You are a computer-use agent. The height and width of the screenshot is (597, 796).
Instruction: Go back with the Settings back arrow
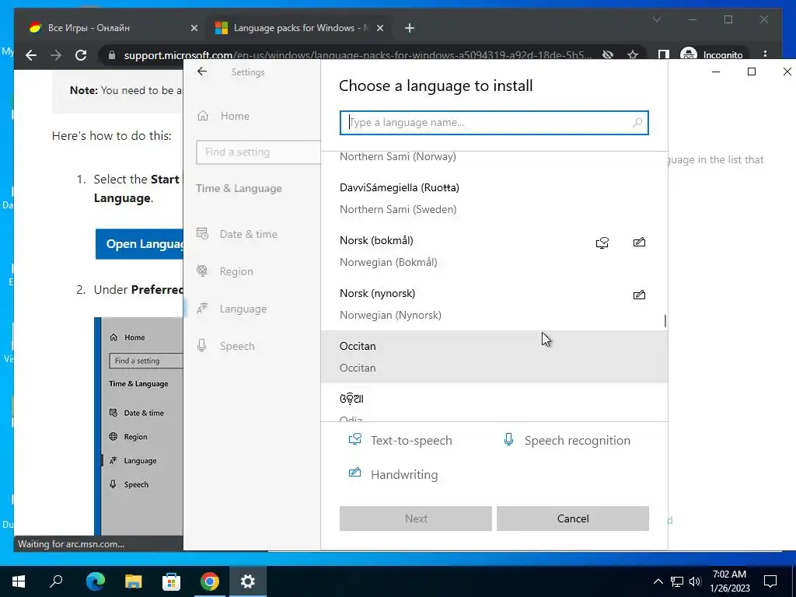[202, 72]
